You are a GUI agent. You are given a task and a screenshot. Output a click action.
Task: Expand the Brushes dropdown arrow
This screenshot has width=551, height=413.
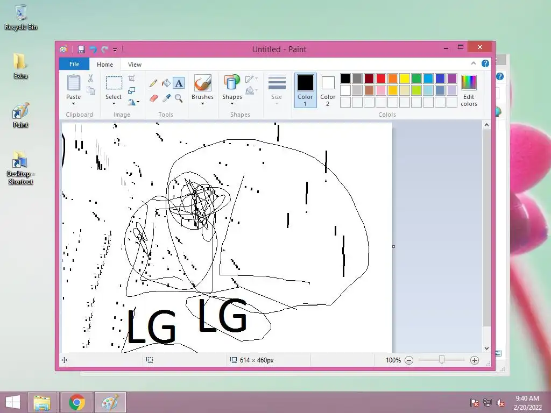coord(203,104)
